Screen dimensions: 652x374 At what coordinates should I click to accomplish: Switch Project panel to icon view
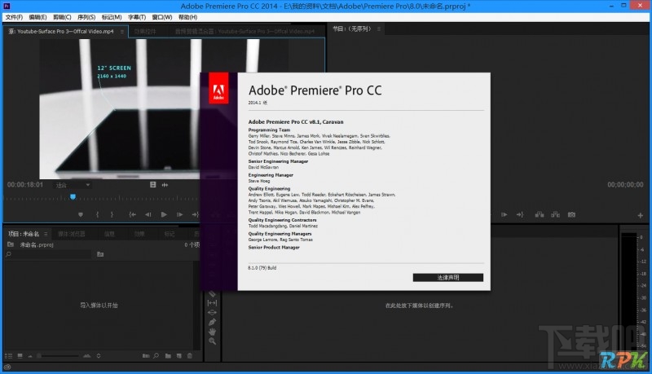(x=20, y=356)
